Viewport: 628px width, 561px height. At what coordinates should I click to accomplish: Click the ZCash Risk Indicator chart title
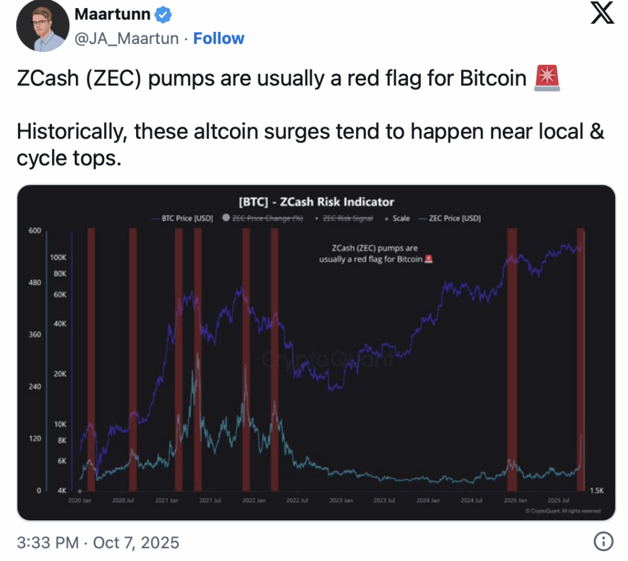316,201
